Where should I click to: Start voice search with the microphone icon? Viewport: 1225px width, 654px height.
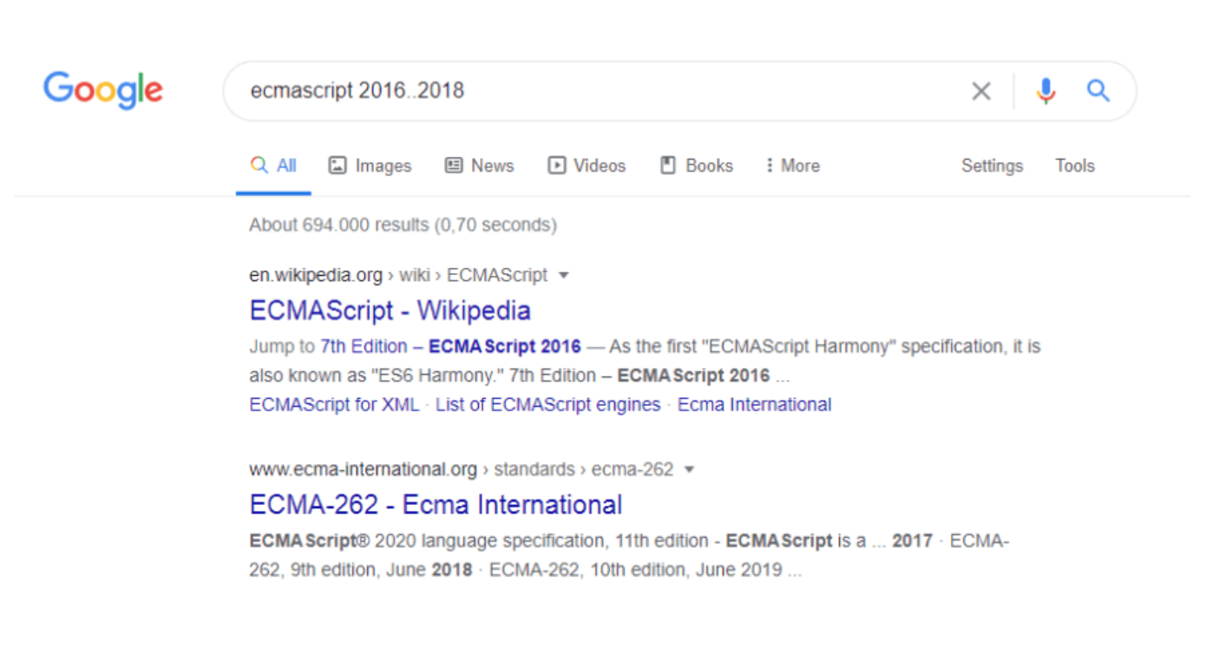pyautogui.click(x=1046, y=91)
